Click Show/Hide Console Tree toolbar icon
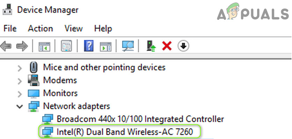Screen dimensions: 292x139 (x=44, y=46)
